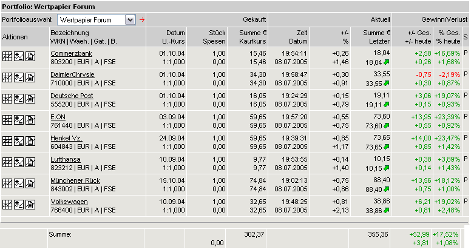Open the Volkswagen stock link

(69, 202)
